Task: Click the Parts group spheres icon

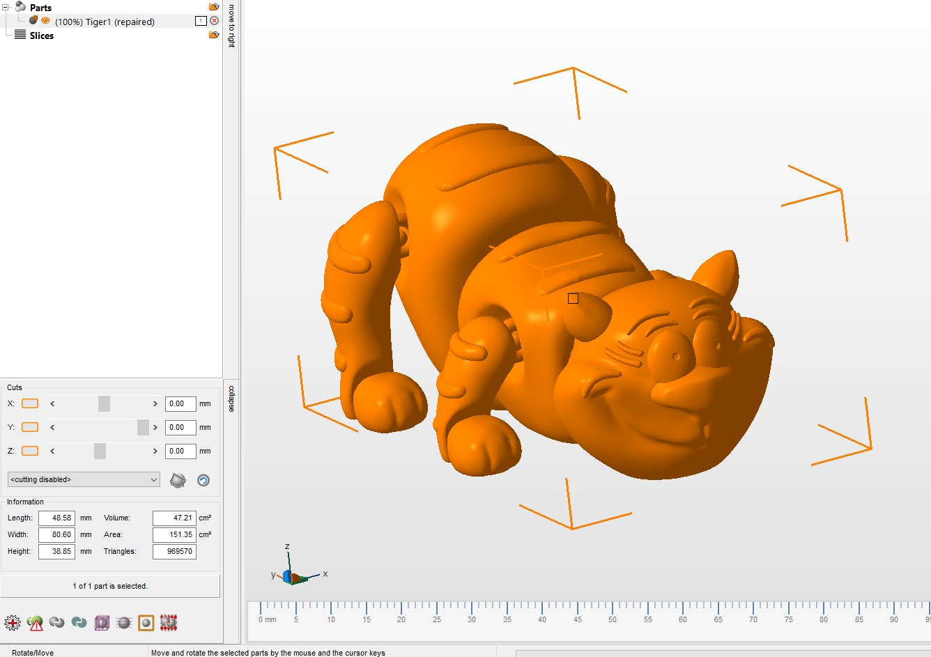Action: [x=20, y=7]
